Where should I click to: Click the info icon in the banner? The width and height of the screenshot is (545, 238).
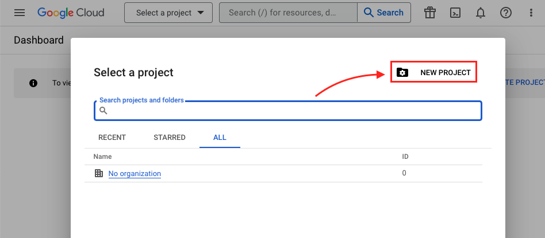(x=33, y=83)
